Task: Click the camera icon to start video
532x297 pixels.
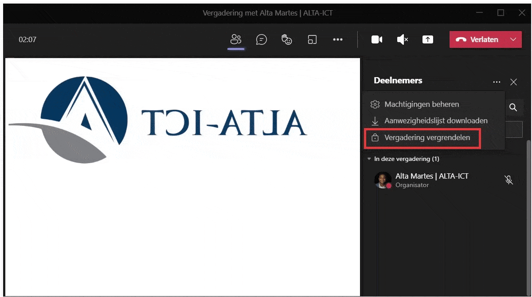Action: tap(376, 39)
